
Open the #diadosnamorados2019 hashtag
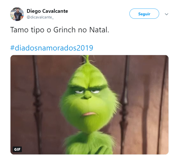point(52,48)
